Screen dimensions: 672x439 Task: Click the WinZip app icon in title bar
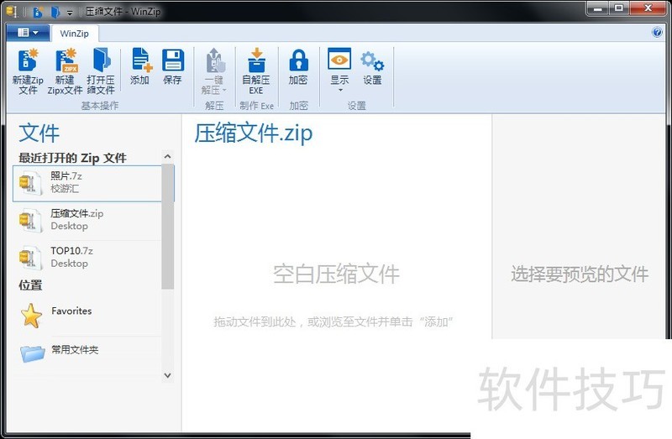tap(12, 12)
